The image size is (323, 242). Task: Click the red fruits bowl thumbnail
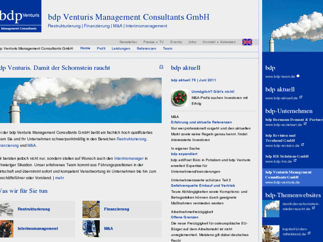(x=179, y=98)
